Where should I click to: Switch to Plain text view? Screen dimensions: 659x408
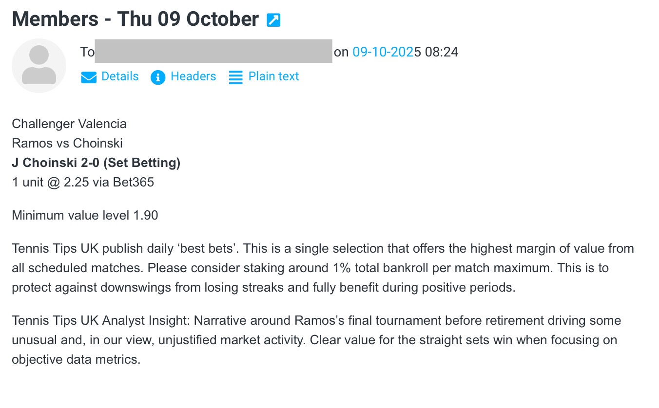click(273, 77)
